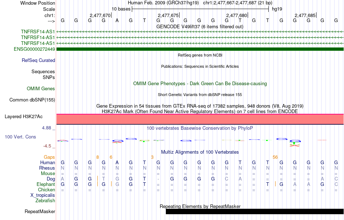Viewport: 344px width, 220px height.
Task: Click gap count 3 in Gaps row
Action: [152, 157]
